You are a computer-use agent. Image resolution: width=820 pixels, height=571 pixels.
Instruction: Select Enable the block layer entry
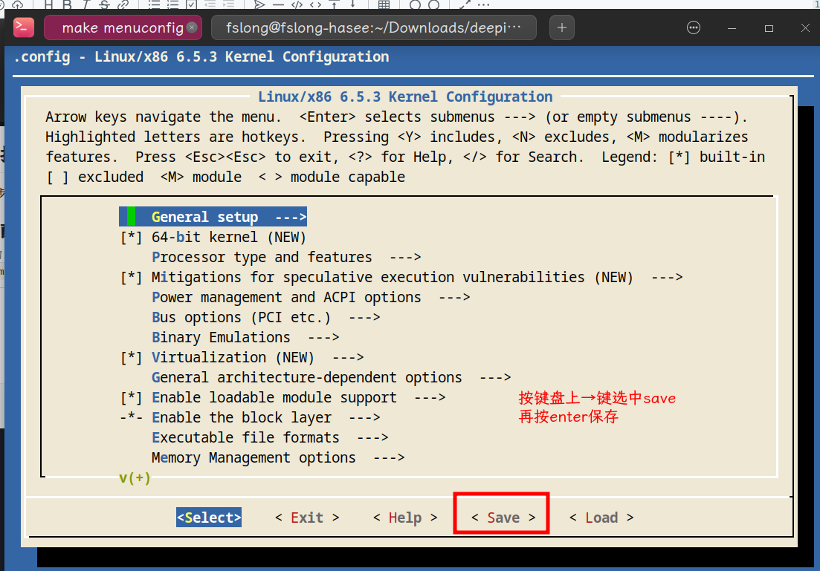pyautogui.click(x=251, y=418)
